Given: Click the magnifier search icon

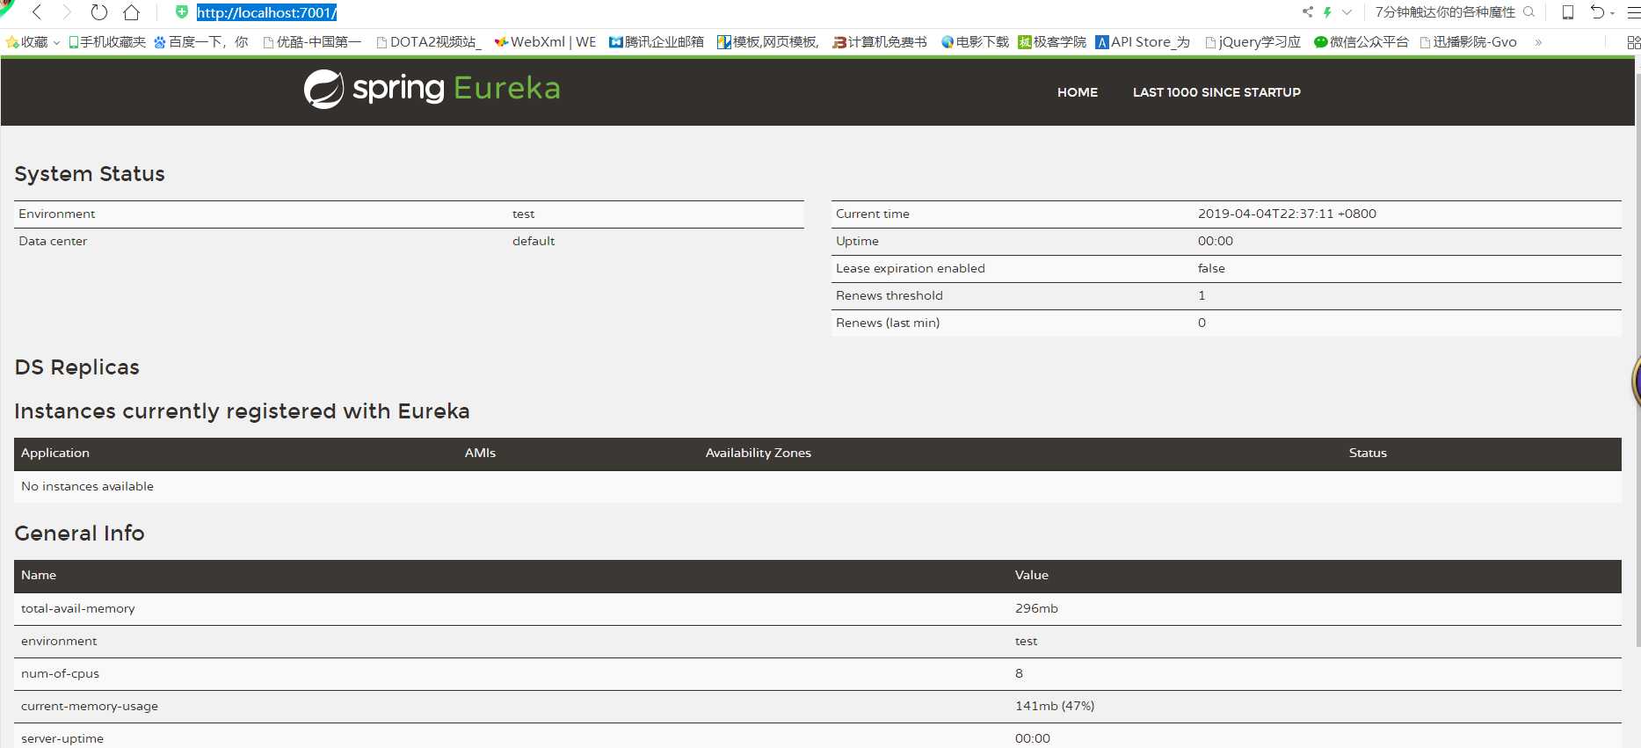Looking at the screenshot, I should (1528, 12).
